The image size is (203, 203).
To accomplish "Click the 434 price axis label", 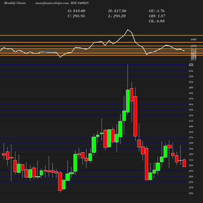I will coord(191,115).
